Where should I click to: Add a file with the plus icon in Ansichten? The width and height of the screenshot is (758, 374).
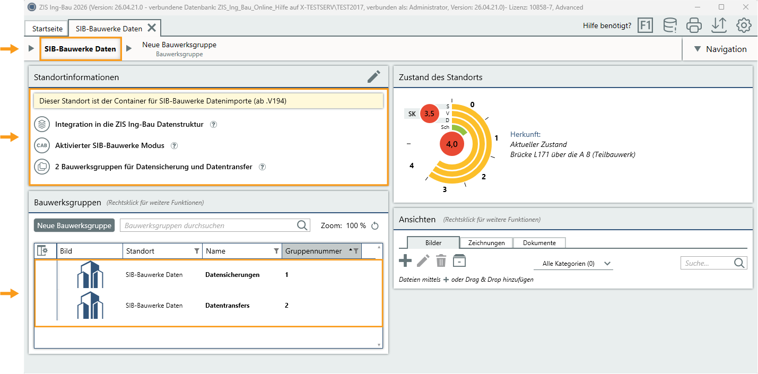click(x=405, y=260)
